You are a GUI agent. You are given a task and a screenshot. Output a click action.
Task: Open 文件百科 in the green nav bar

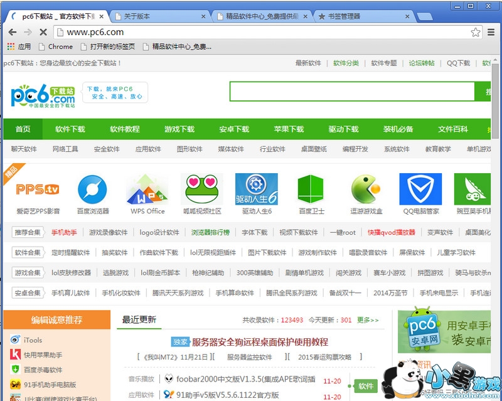tap(452, 129)
